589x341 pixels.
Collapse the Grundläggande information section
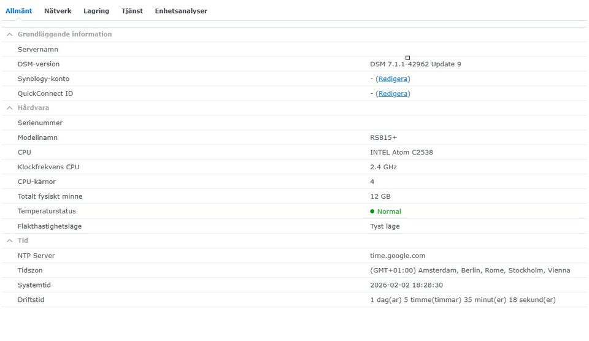coord(10,34)
